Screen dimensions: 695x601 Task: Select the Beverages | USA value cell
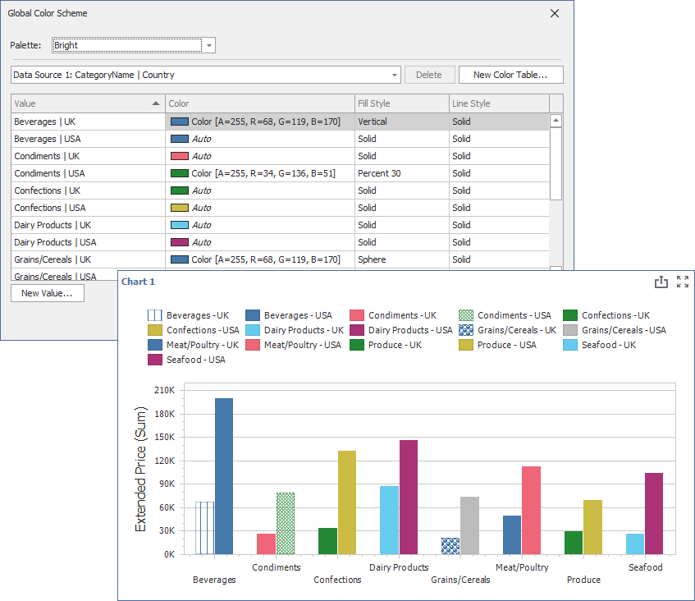[x=88, y=139]
